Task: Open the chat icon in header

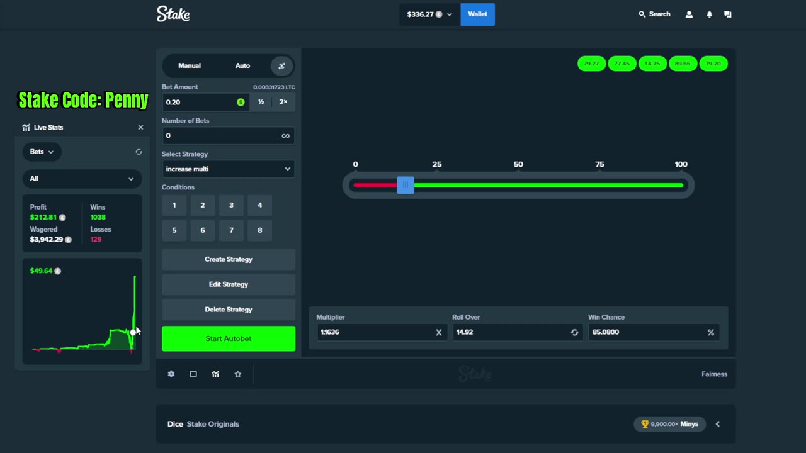Action: 728,14
